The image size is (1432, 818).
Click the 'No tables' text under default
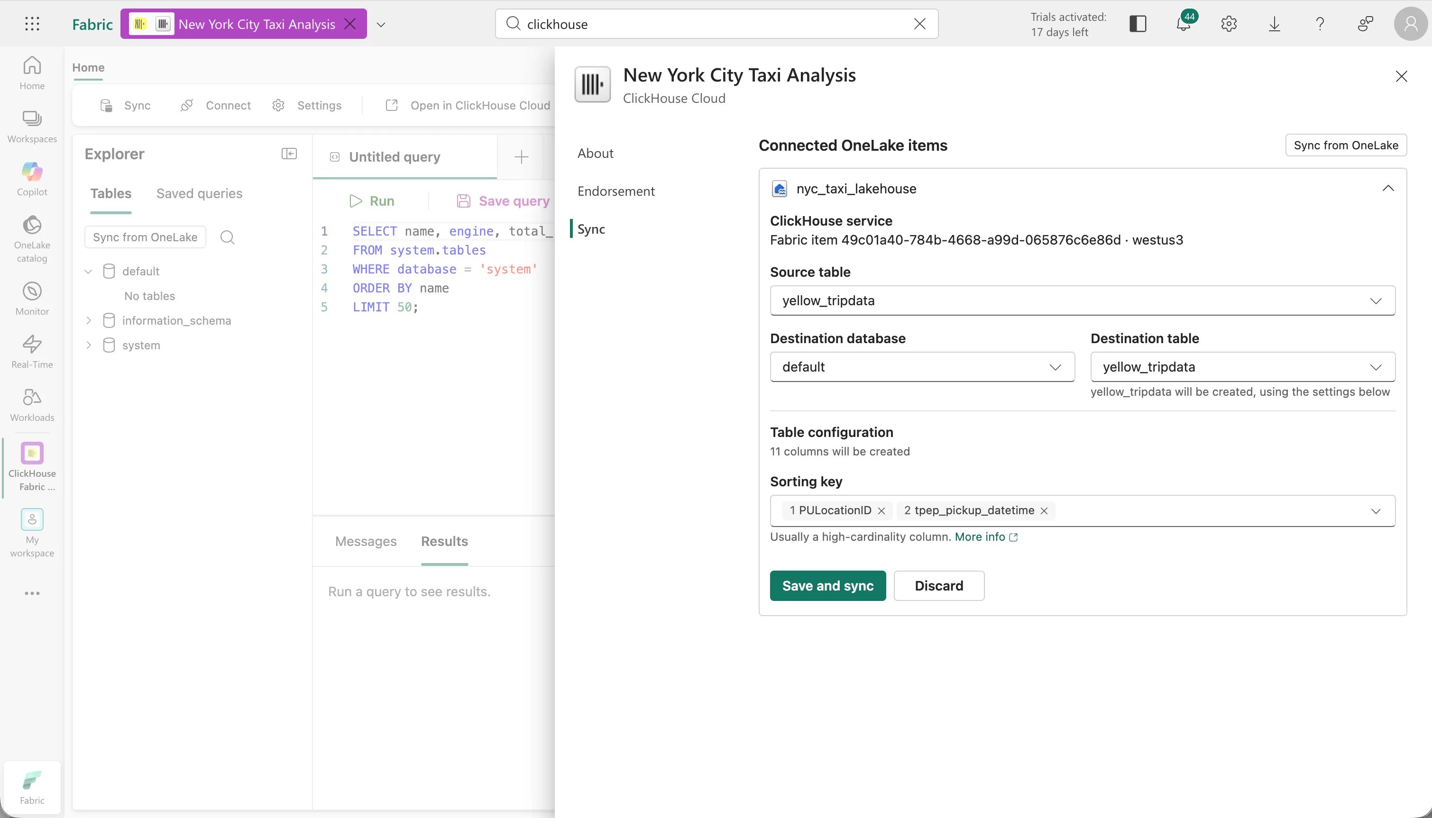pyautogui.click(x=149, y=296)
